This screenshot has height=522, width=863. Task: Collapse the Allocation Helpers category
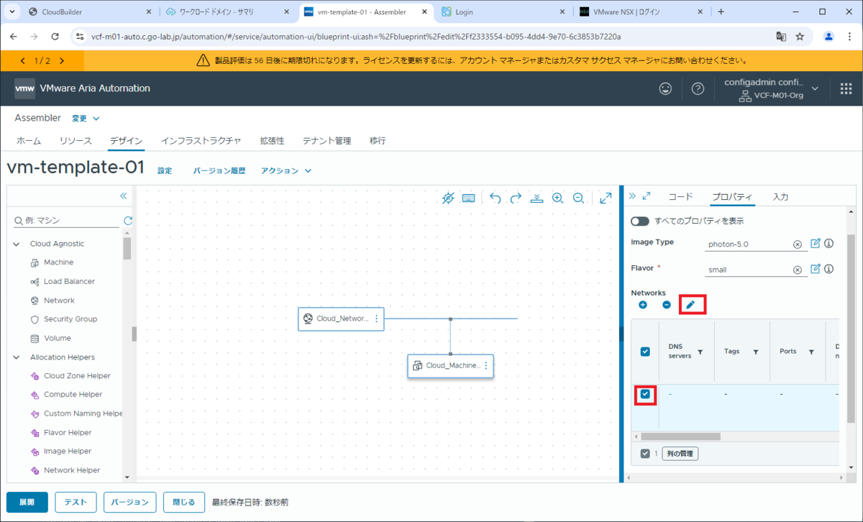click(17, 357)
